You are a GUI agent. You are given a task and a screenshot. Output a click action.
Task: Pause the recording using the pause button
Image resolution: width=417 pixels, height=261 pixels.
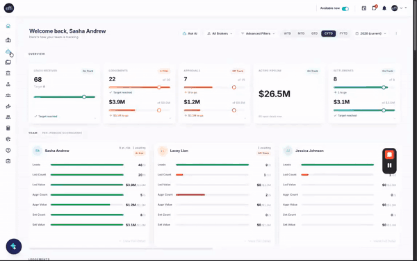[389, 165]
